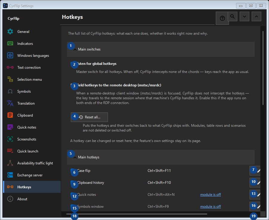269x220 pixels.
Task: Click the Screenshots icon in the sidebar
Action: click(x=10, y=139)
